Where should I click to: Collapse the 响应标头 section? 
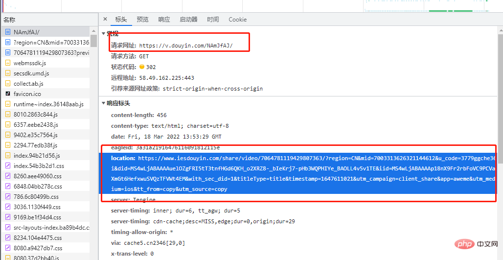click(103, 103)
